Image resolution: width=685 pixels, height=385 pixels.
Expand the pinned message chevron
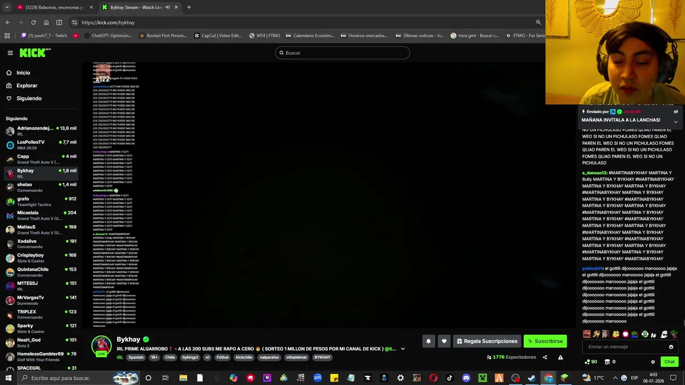[x=675, y=122]
